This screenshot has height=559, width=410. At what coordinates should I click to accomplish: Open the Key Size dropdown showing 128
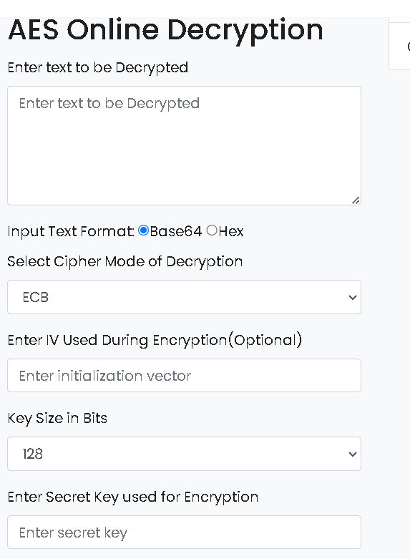(x=184, y=454)
